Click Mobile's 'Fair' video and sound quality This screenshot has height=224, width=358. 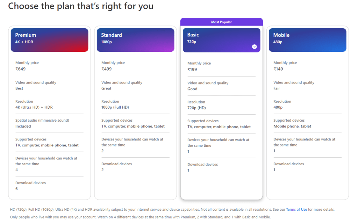(x=277, y=88)
